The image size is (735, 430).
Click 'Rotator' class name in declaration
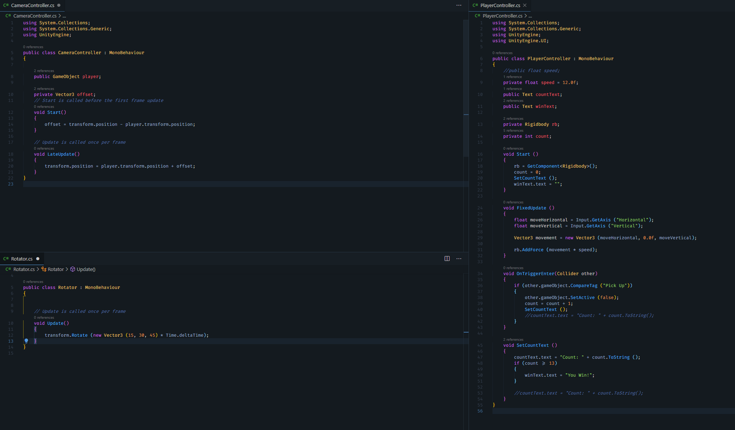point(68,287)
